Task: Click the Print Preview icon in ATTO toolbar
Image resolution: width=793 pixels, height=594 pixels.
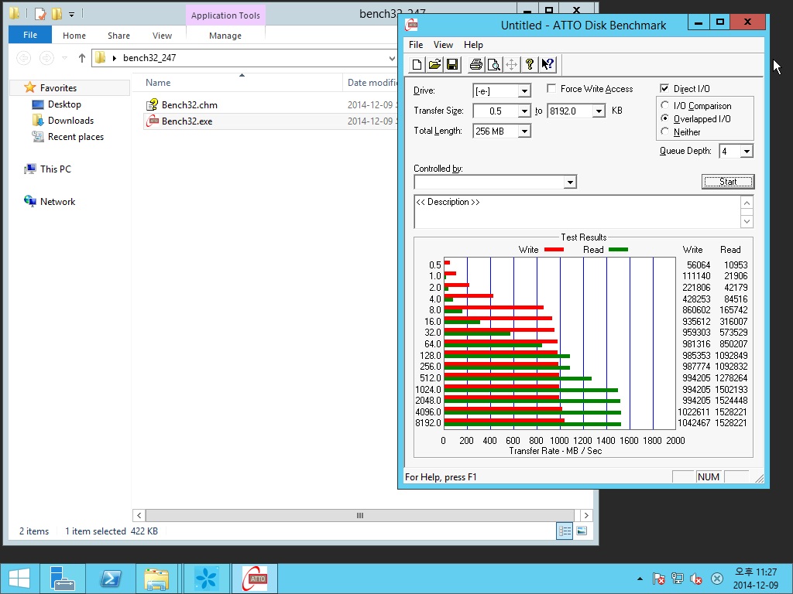Action: coord(493,65)
